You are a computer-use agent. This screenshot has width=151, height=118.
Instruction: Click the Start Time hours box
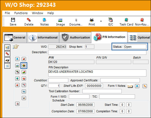click(x=122, y=105)
